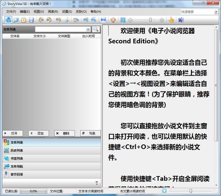Click the 列表 button
221x196 pixels.
91,133
